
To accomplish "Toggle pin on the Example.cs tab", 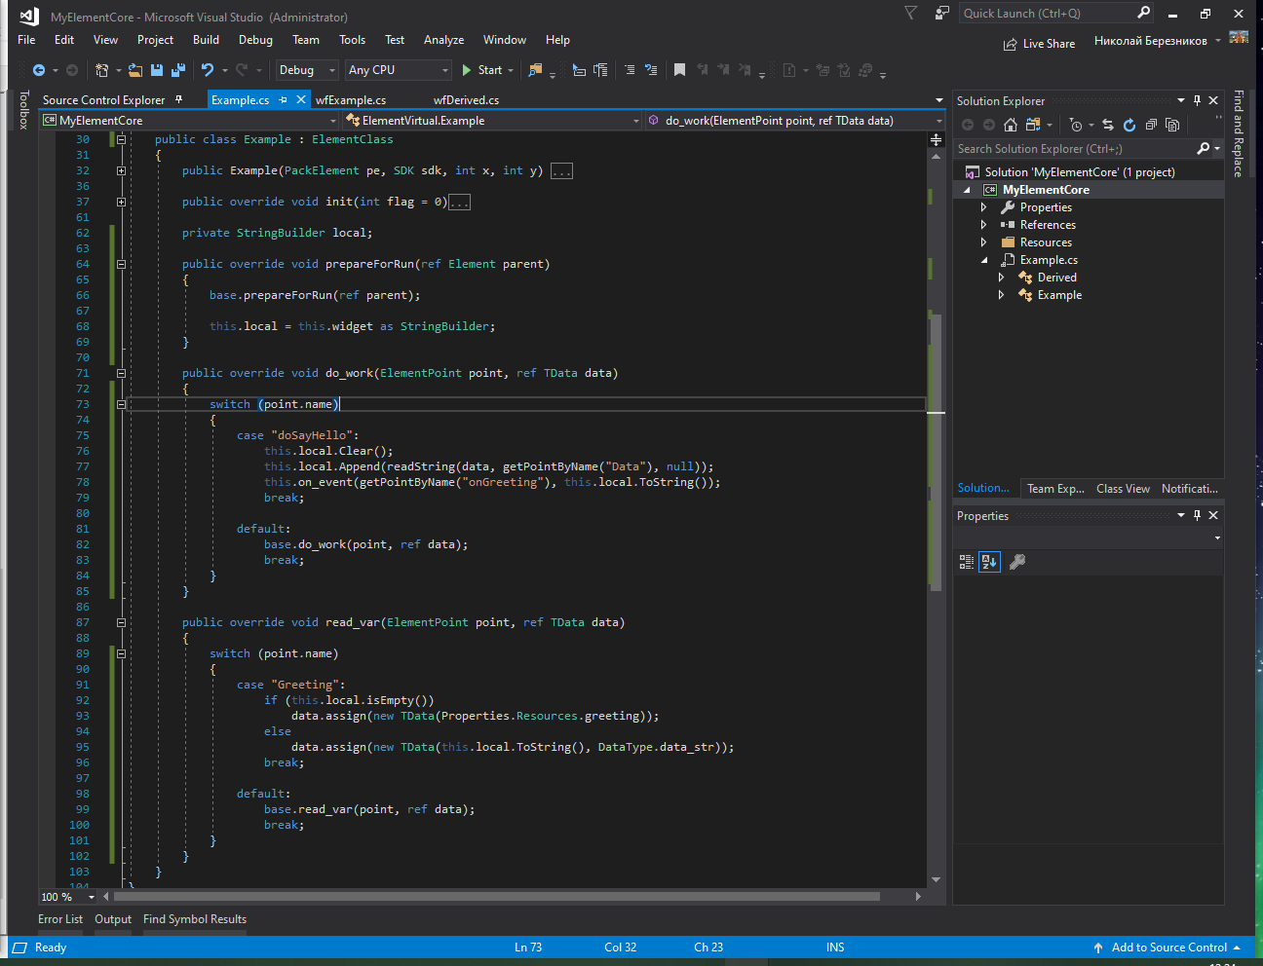I will [x=283, y=100].
